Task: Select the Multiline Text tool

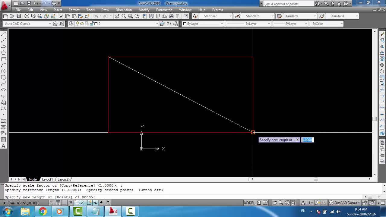Action: pos(4,146)
